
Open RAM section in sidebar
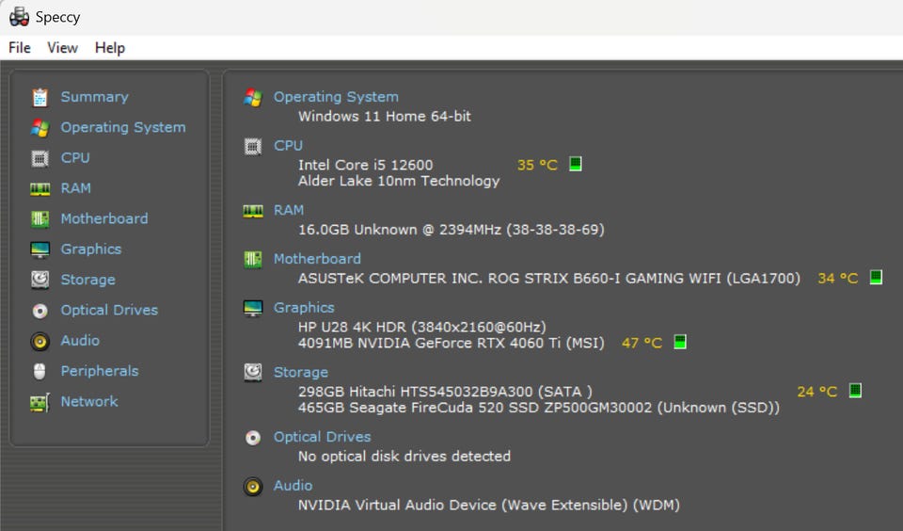click(x=76, y=188)
